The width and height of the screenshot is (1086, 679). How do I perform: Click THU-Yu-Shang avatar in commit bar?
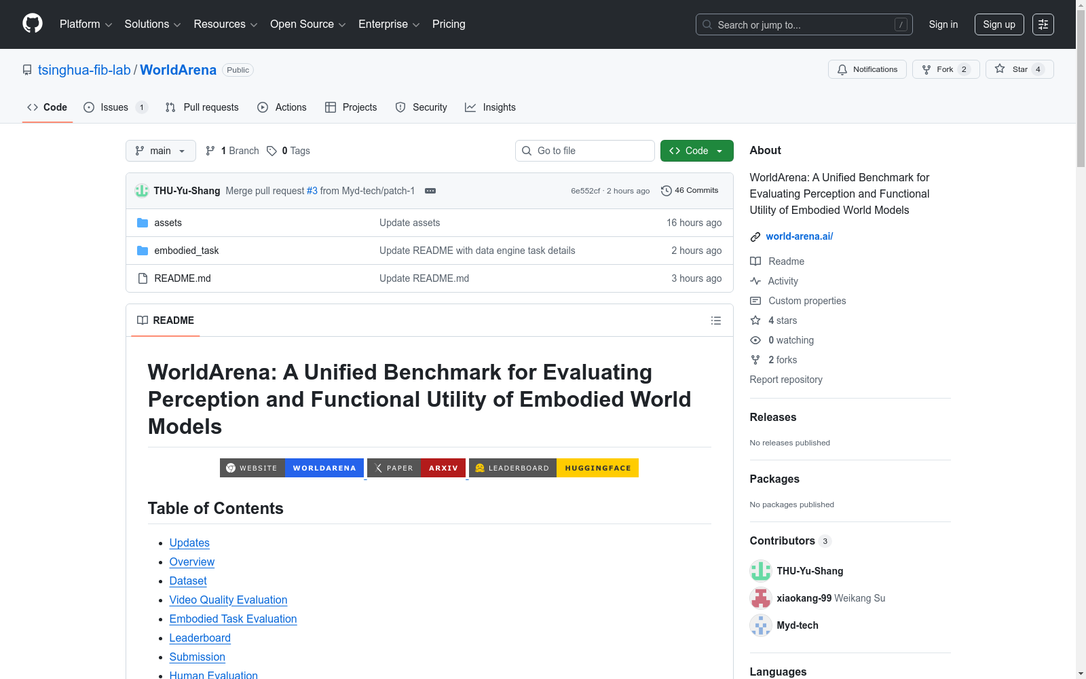point(142,191)
